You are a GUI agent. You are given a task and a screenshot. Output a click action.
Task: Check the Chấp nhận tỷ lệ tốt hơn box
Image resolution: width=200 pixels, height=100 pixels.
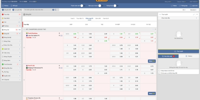(159, 71)
